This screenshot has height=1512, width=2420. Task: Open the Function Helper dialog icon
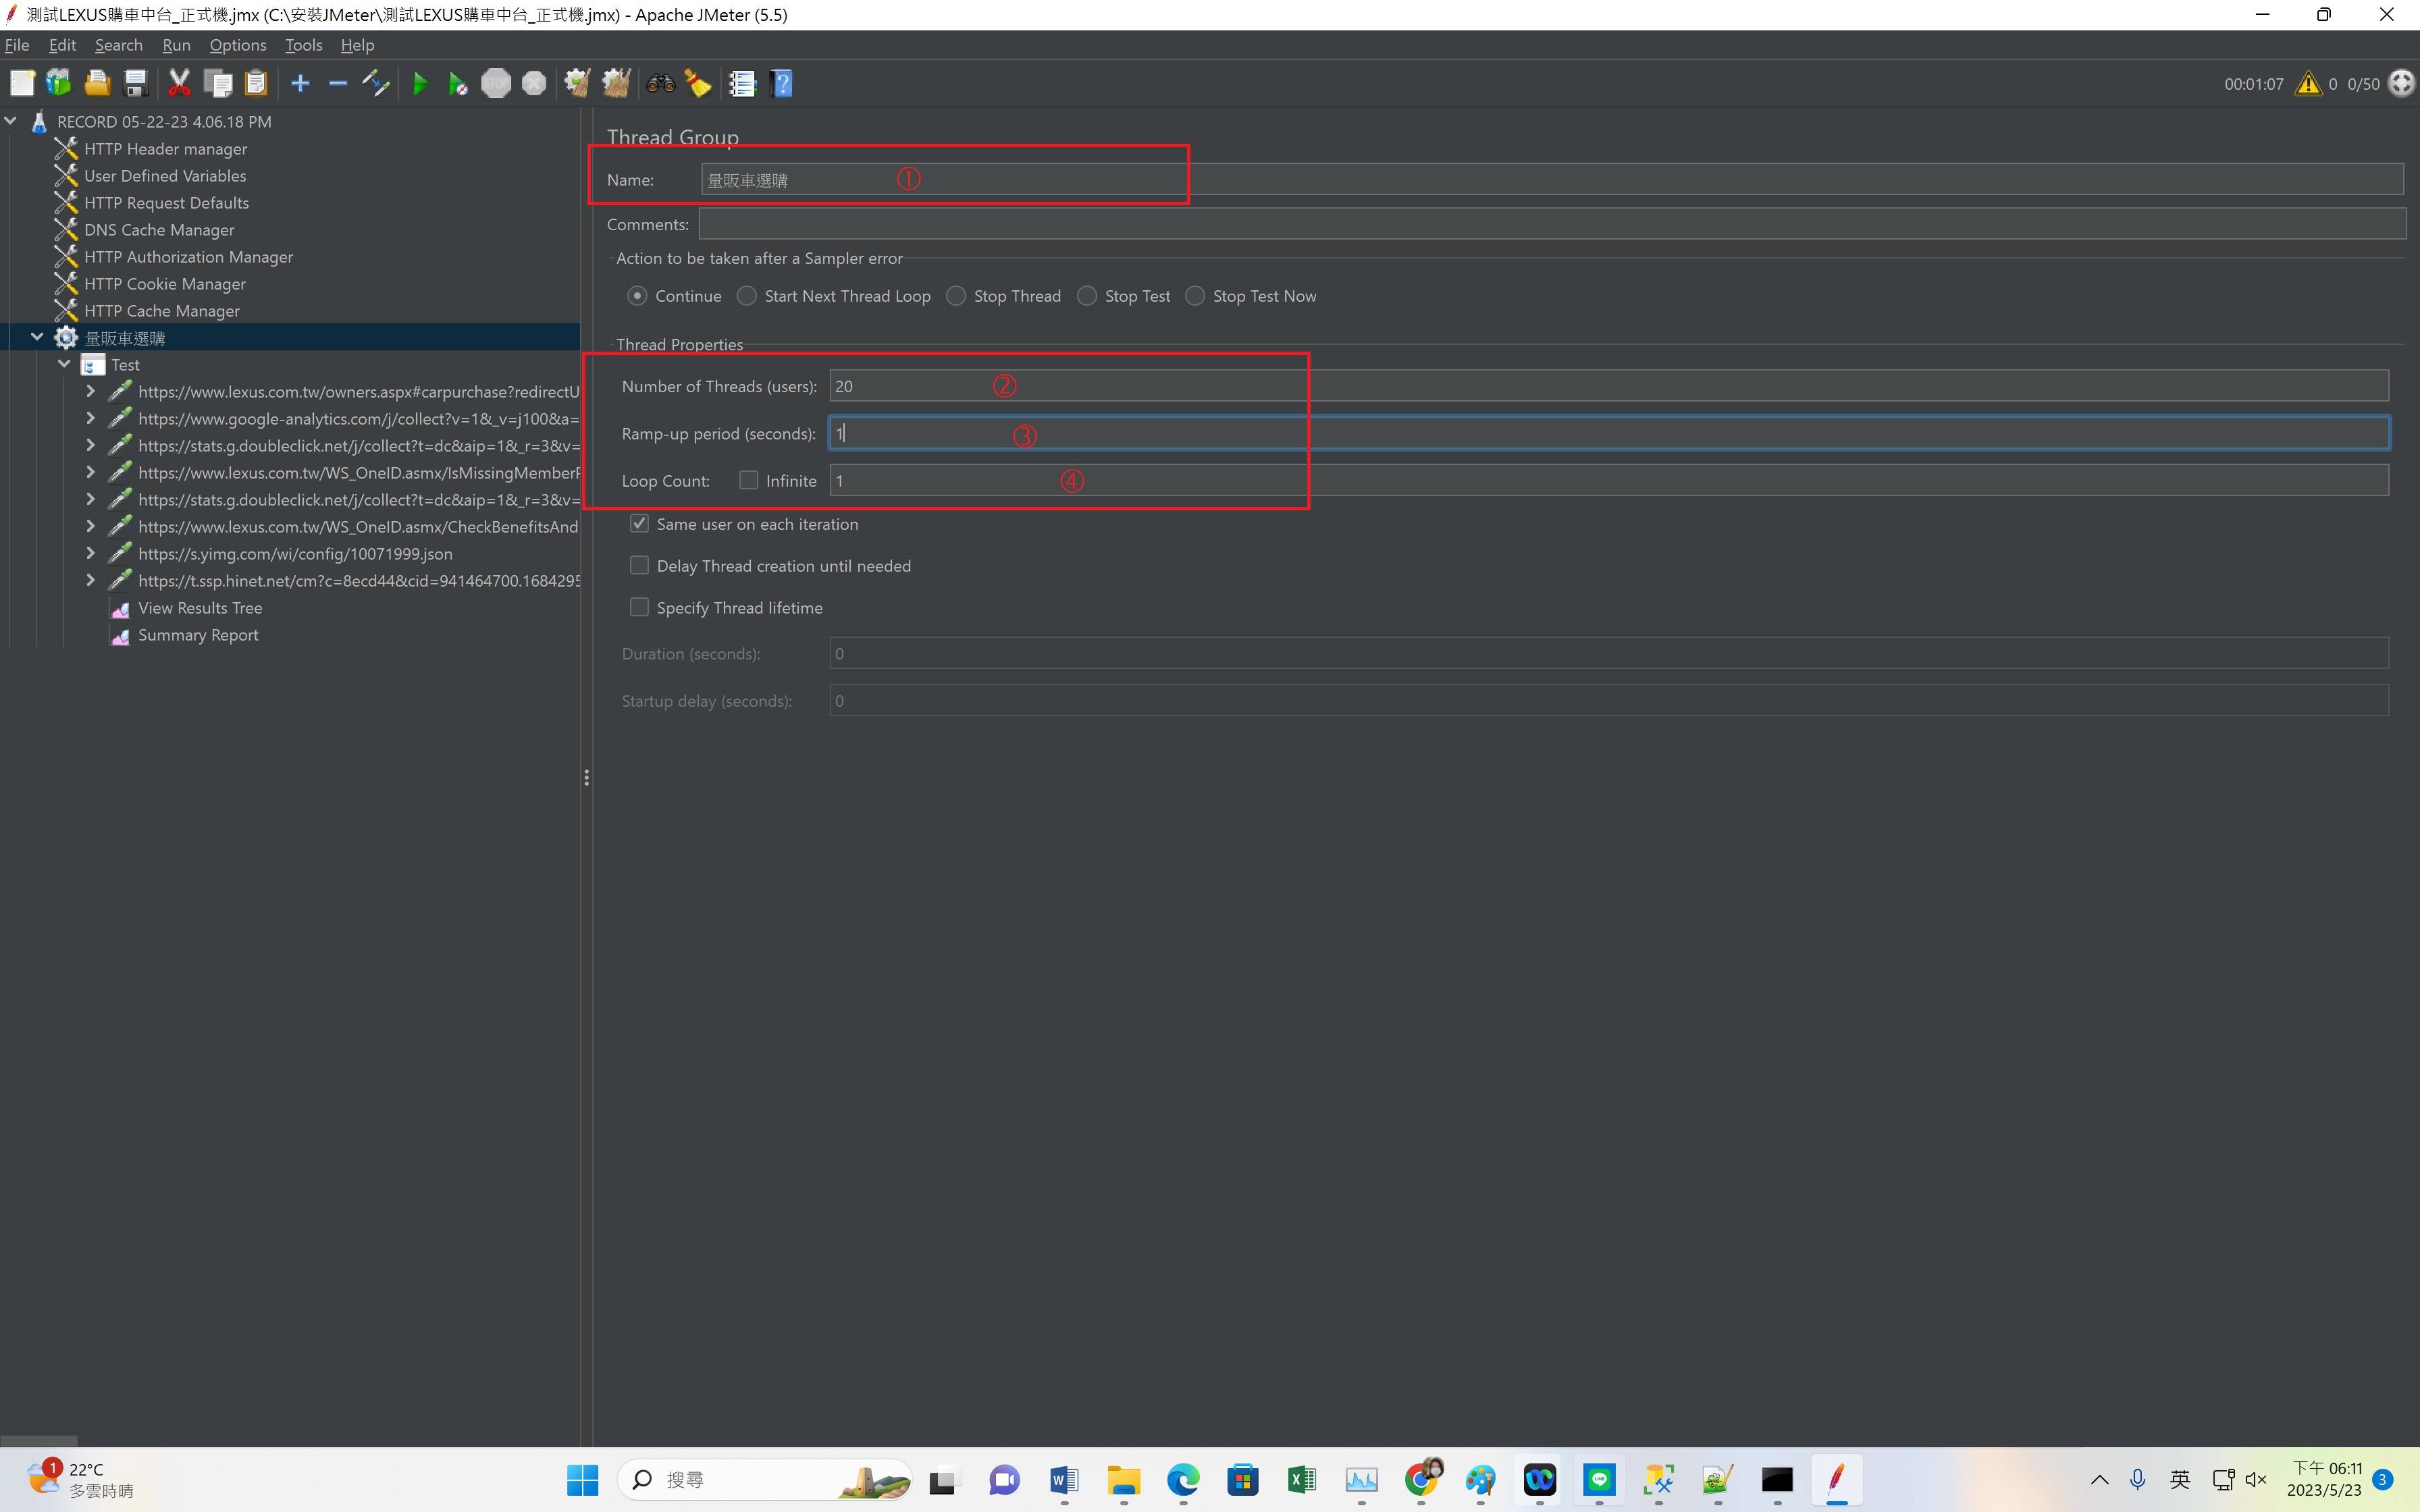pos(742,84)
